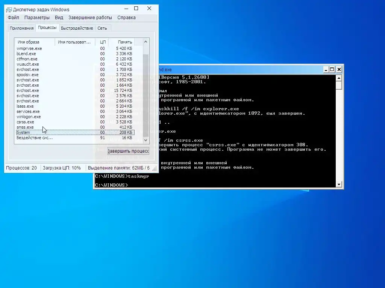
Task: Click process list scroll down arrow
Action: coord(146,140)
